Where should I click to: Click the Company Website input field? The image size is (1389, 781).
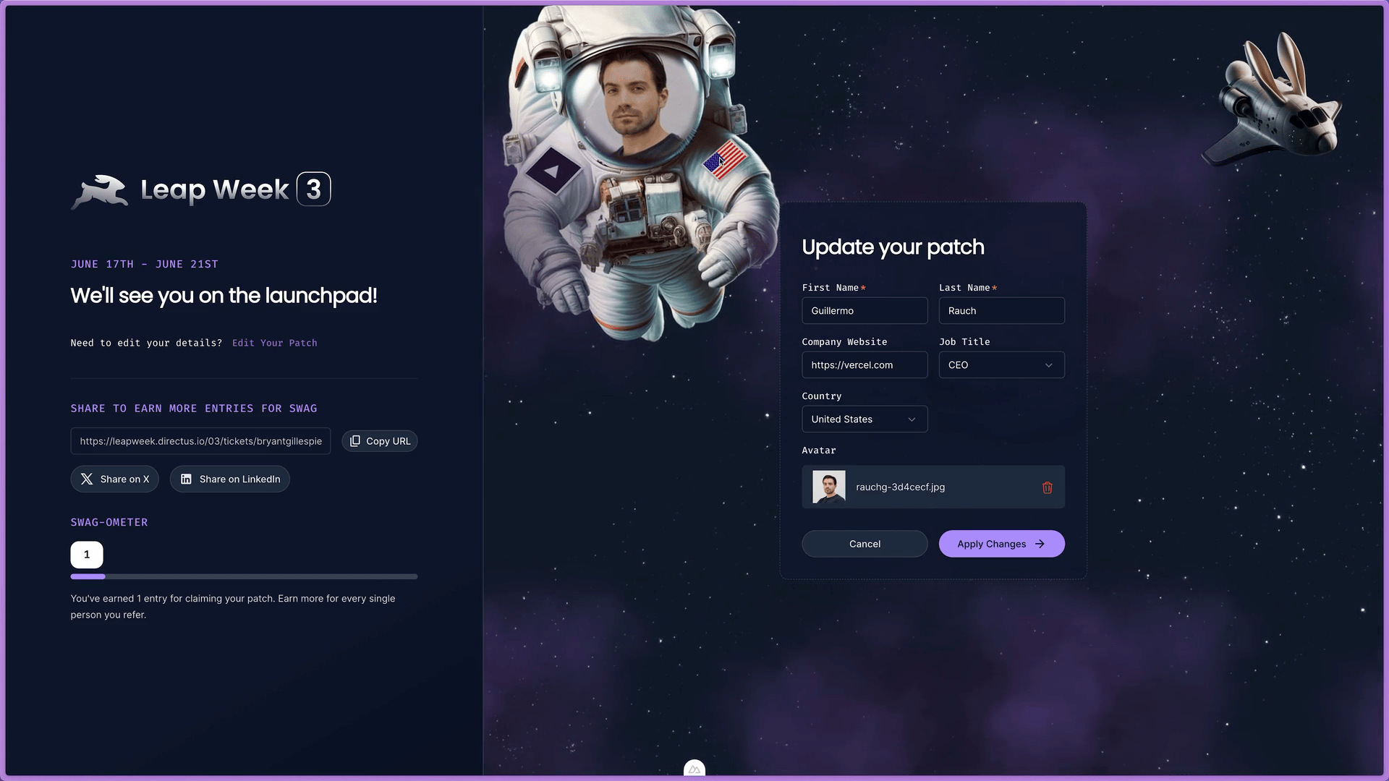(x=864, y=365)
